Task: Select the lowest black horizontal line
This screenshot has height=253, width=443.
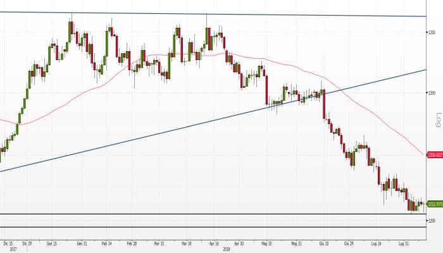Action: click(x=190, y=228)
